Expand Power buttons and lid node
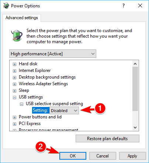The width and height of the screenshot is (149, 163). coord(14,117)
